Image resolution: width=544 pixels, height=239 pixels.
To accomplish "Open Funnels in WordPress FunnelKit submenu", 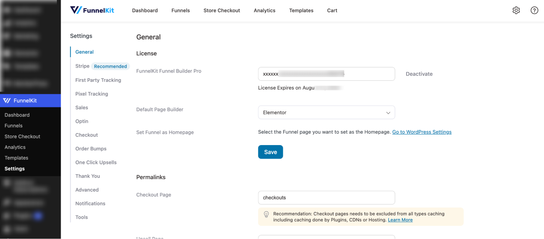I will click(x=13, y=126).
